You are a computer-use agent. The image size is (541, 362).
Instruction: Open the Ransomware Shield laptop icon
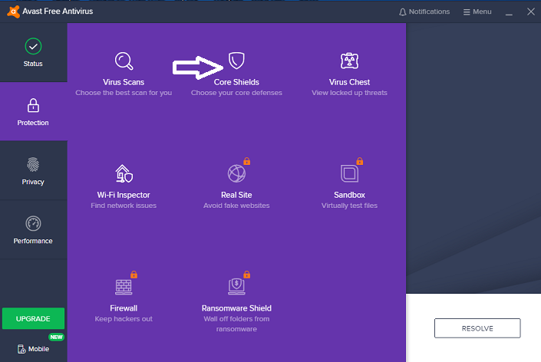[x=236, y=287]
